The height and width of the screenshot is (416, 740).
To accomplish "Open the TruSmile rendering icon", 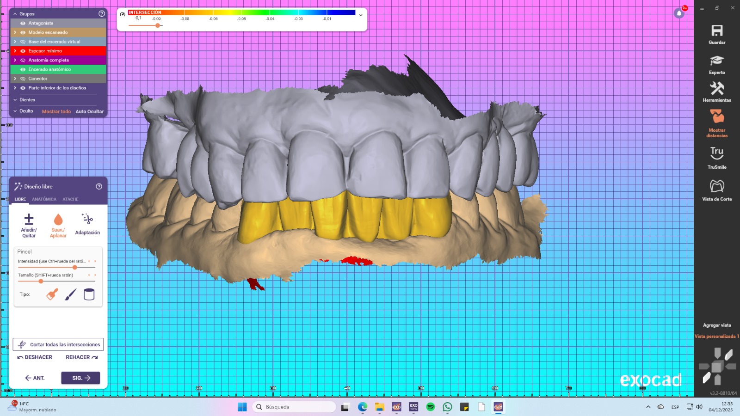I will click(717, 153).
